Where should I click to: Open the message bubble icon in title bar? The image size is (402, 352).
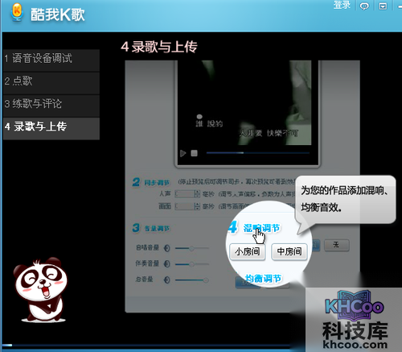[364, 6]
